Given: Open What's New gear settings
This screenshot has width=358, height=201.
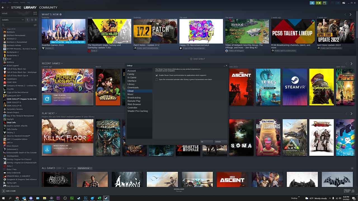Looking at the screenshot, I should (61, 14).
